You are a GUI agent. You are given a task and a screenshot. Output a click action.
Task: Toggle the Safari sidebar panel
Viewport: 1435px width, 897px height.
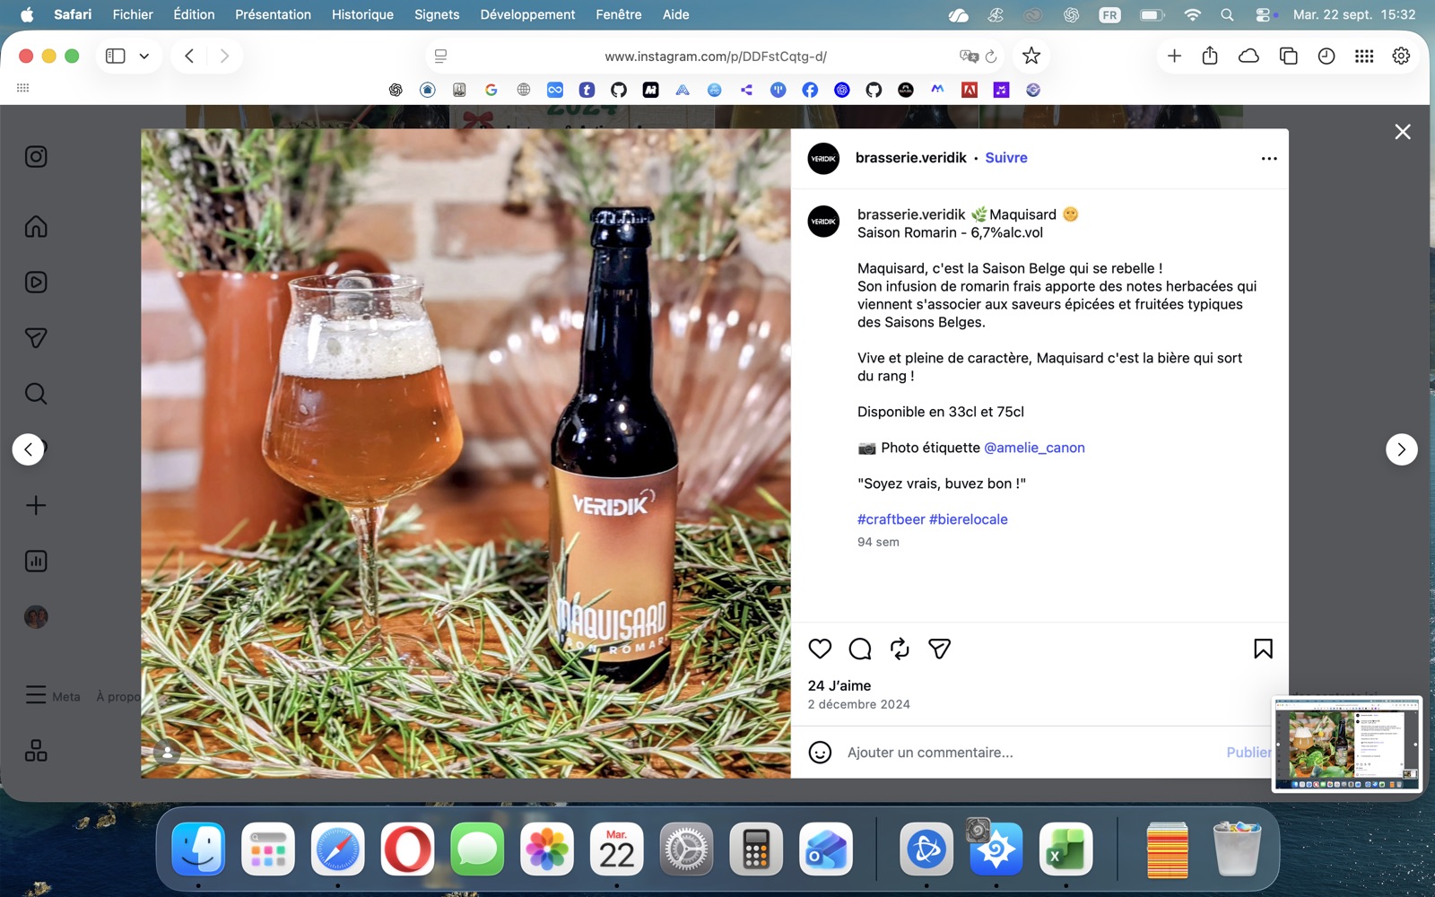pos(116,56)
